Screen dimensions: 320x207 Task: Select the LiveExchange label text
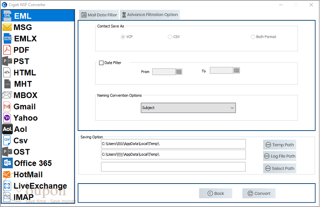40,186
